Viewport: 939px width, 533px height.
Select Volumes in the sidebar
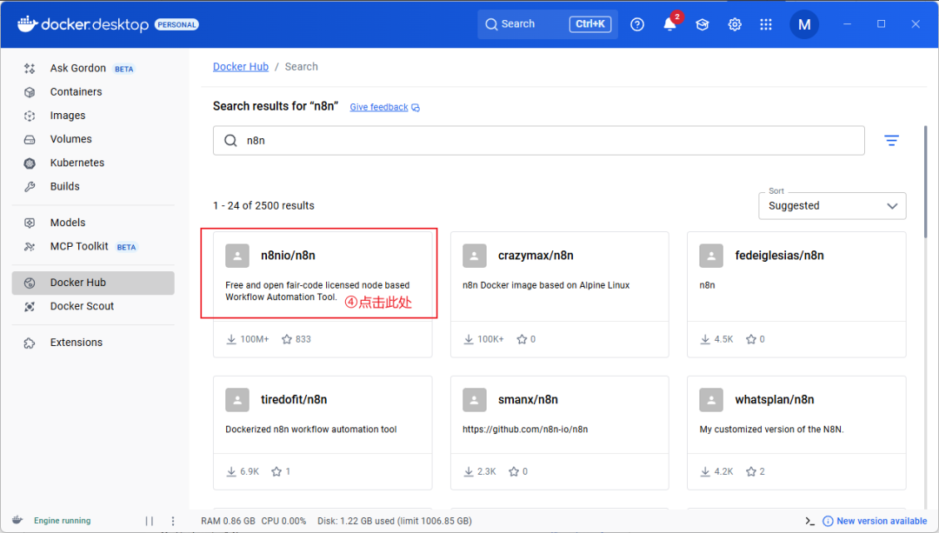pyautogui.click(x=93, y=139)
